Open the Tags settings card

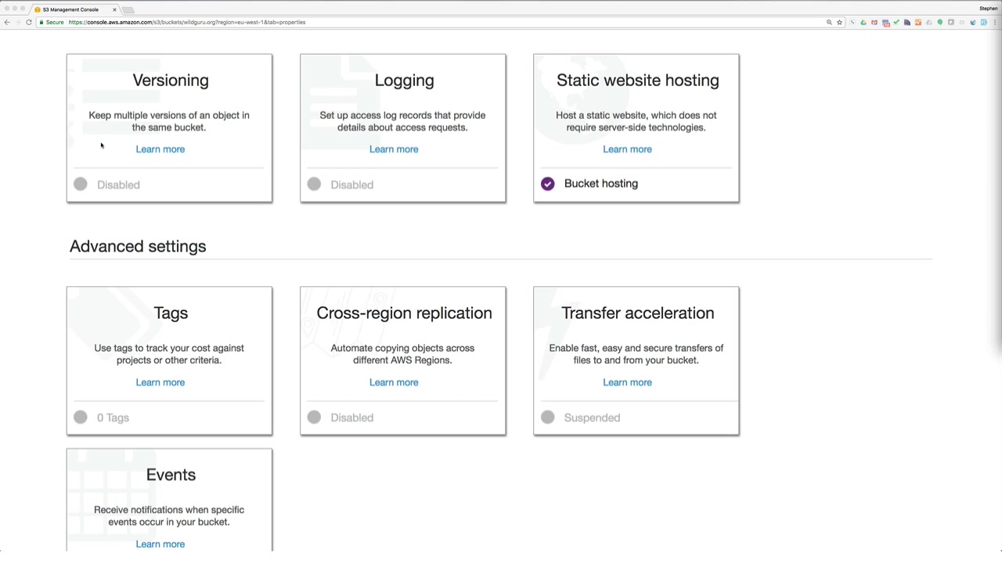coord(170,313)
